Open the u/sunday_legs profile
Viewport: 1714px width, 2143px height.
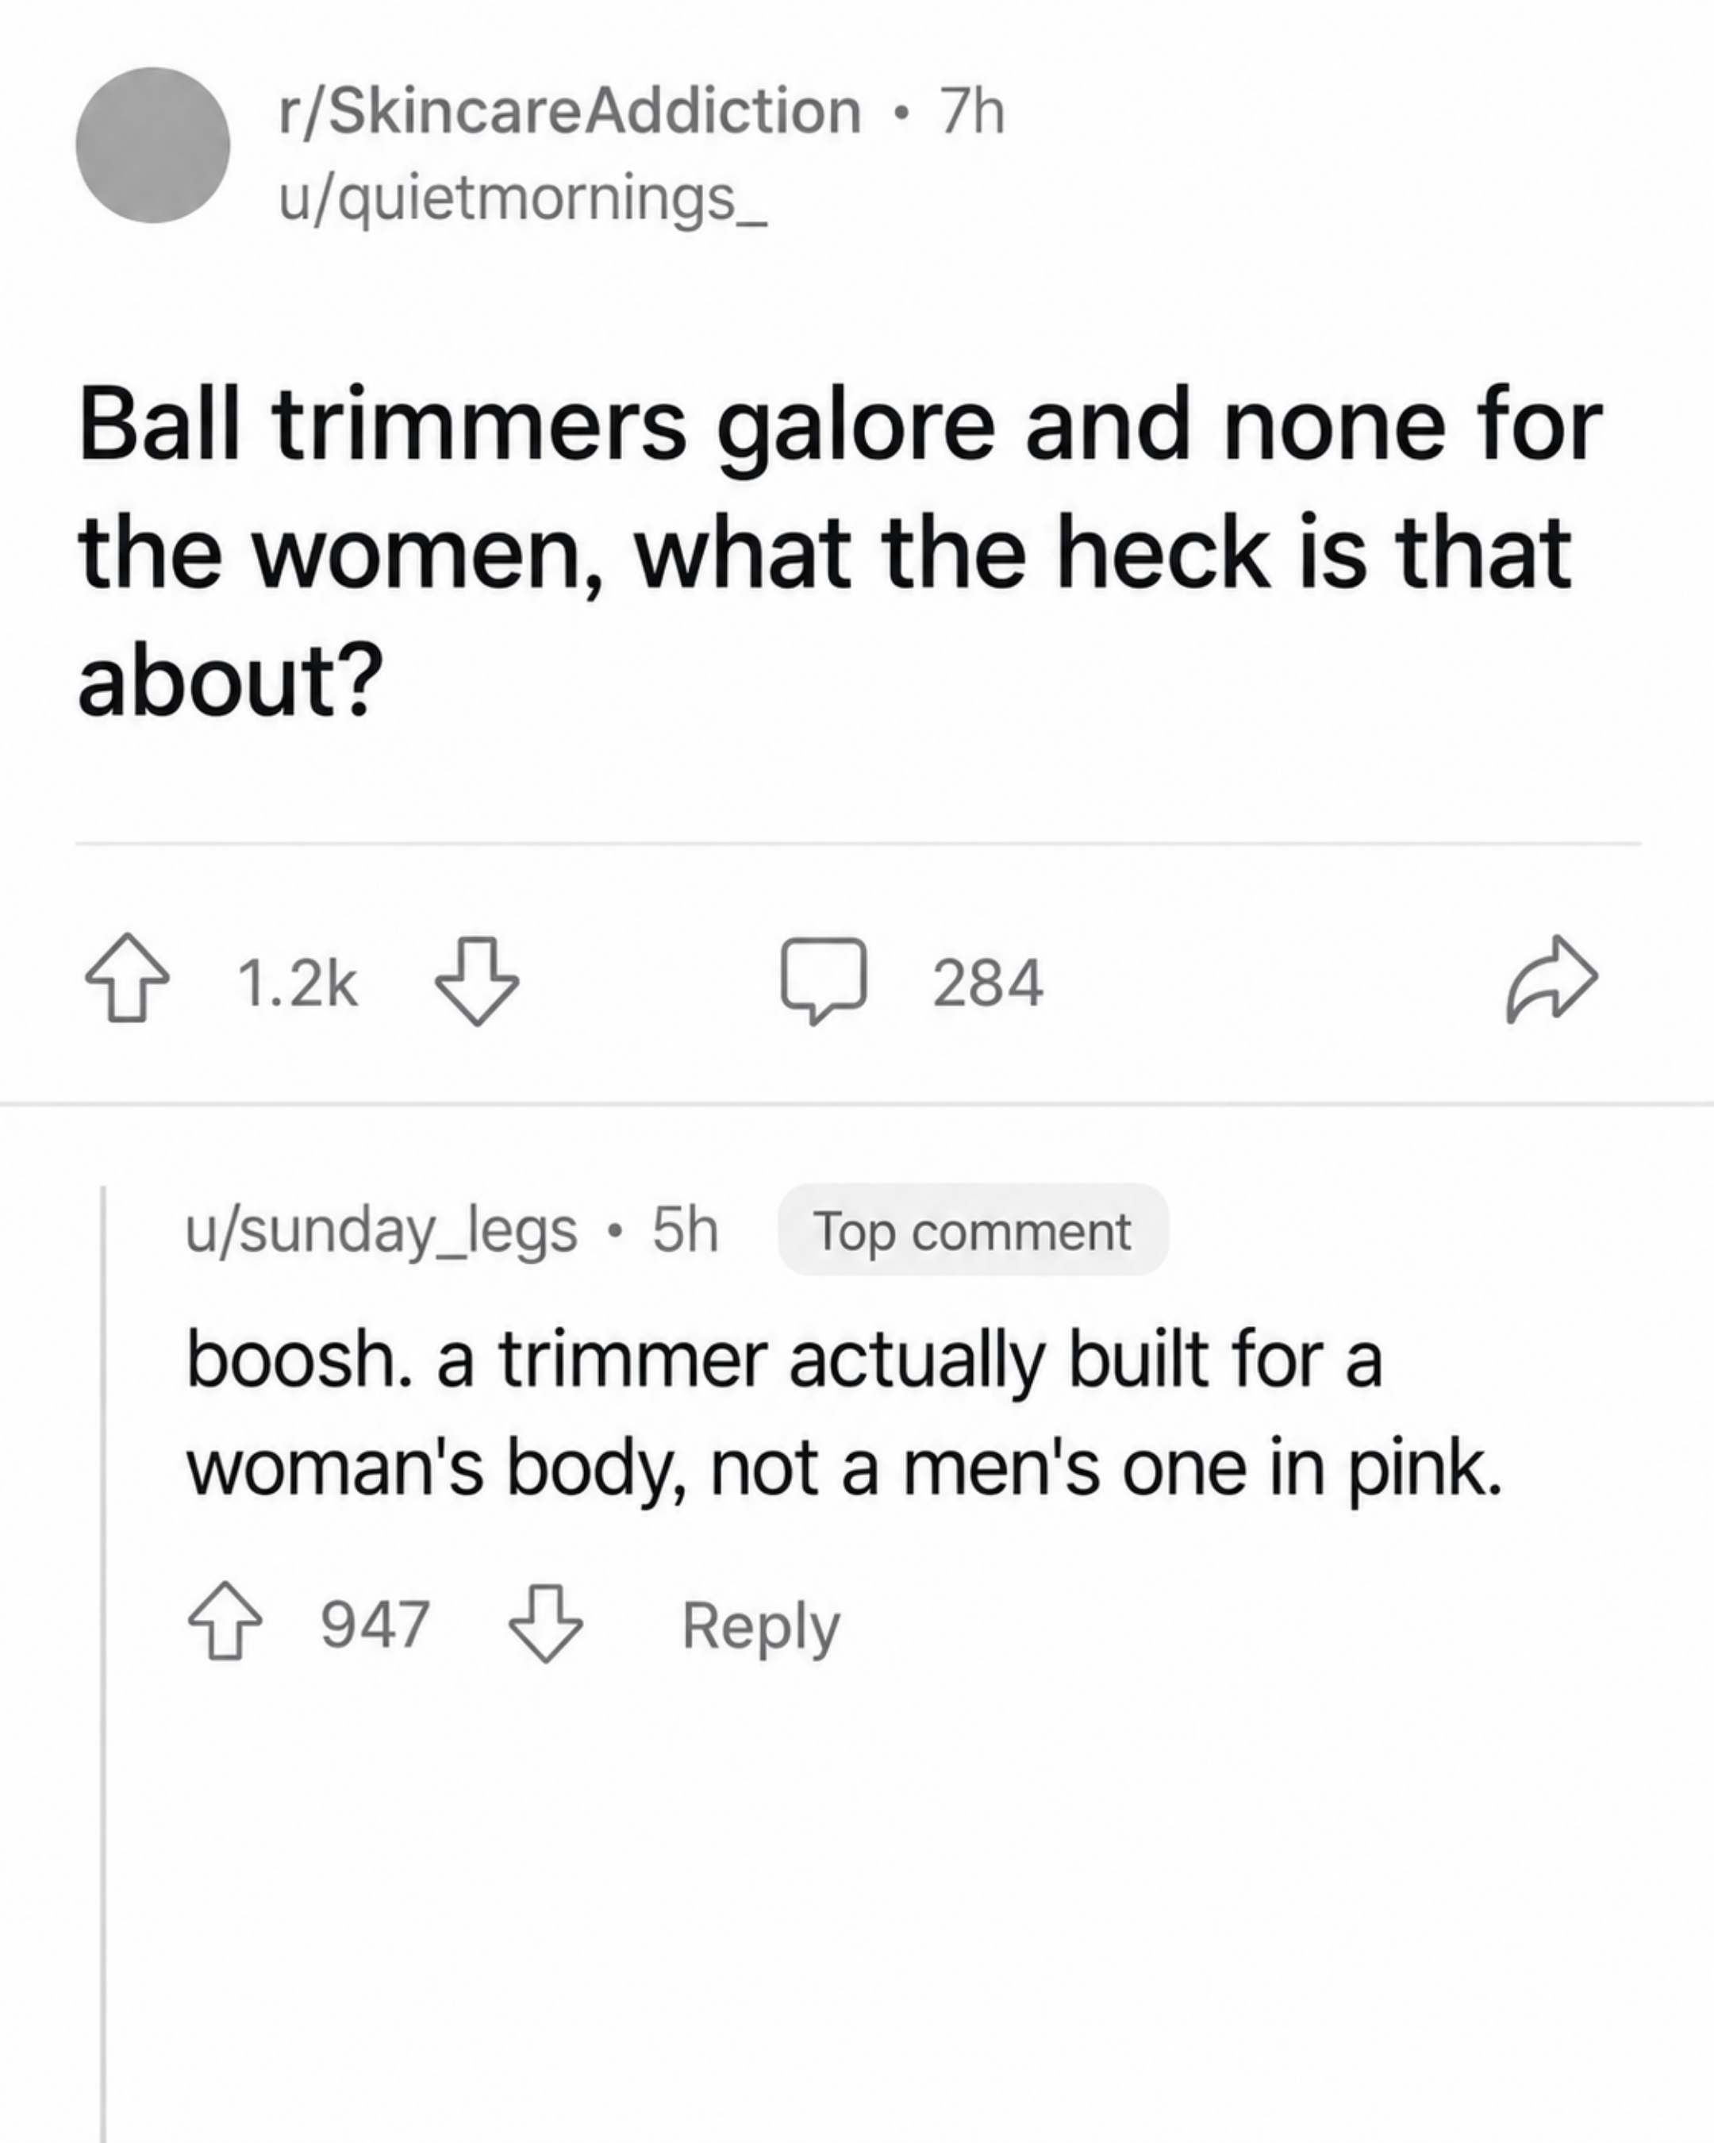coord(382,1230)
